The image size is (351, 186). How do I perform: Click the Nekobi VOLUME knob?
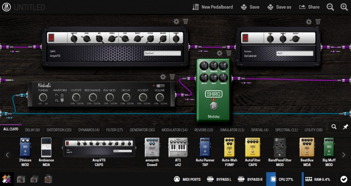(x=159, y=97)
